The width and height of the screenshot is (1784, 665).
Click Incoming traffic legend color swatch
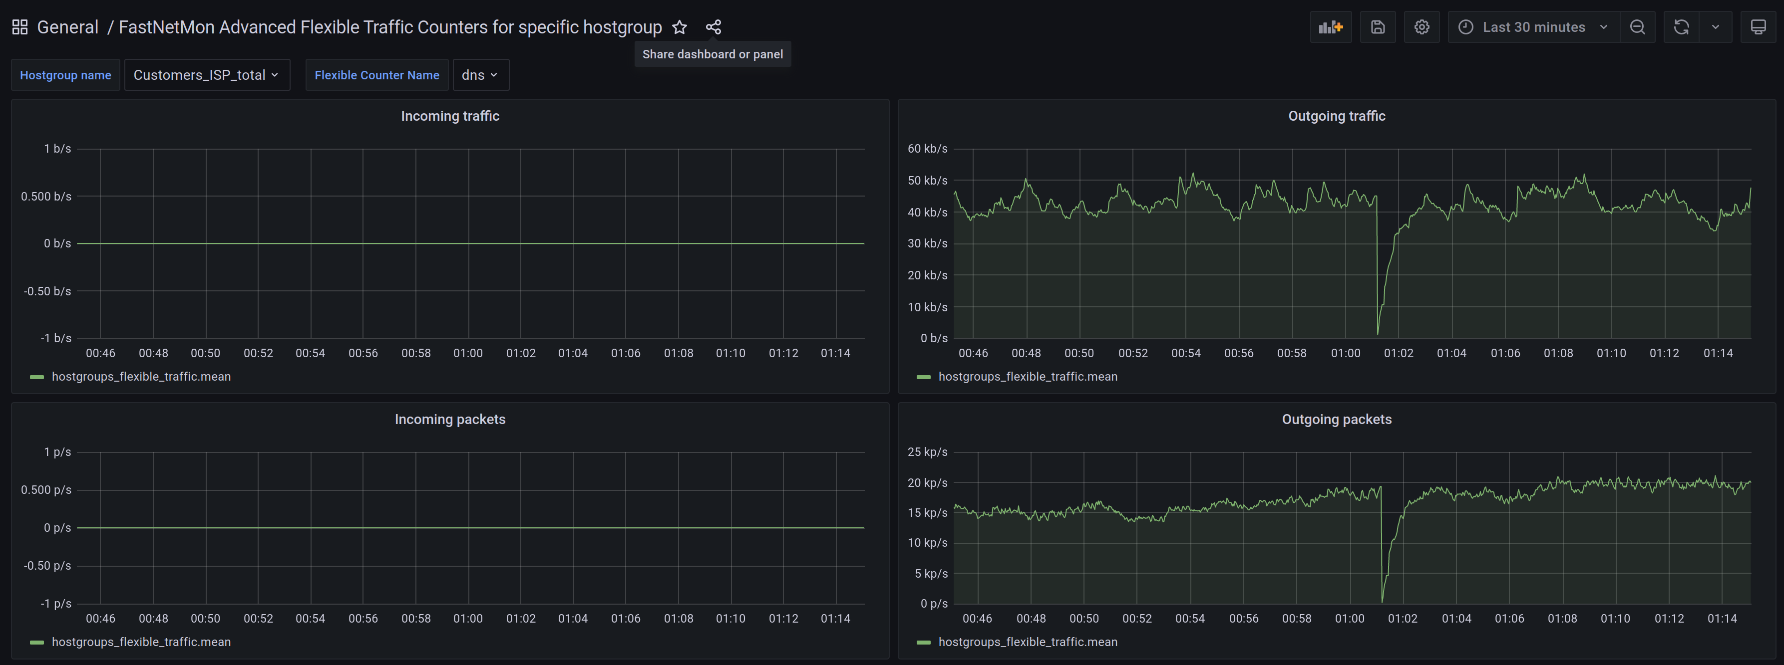pyautogui.click(x=37, y=377)
